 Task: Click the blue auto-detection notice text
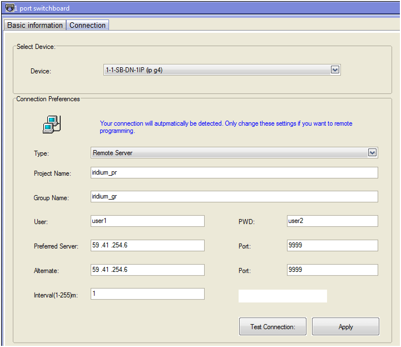[226, 127]
